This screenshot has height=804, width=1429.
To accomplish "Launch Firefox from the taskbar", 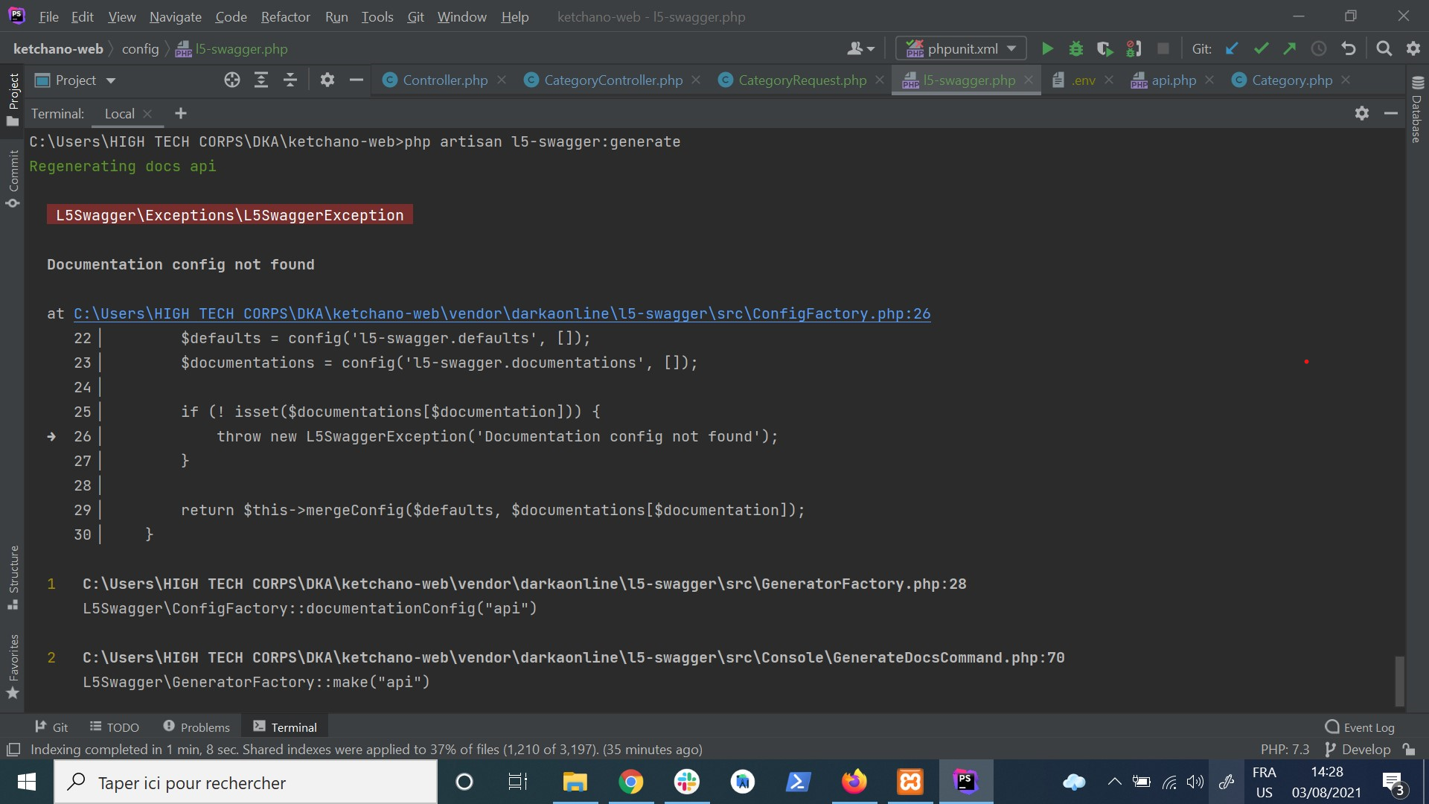I will click(x=854, y=782).
